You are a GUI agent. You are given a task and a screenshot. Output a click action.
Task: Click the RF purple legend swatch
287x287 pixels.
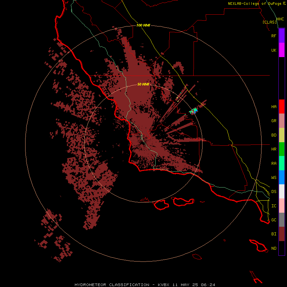click(x=282, y=36)
